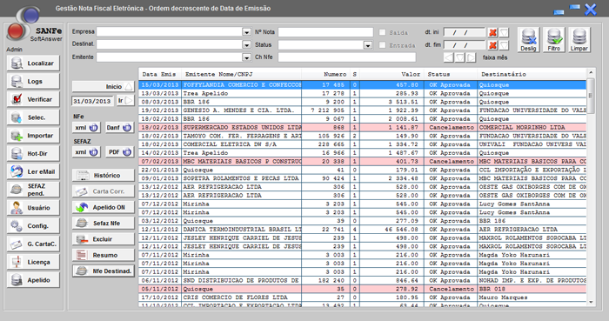Click the Apelido sidebar button
609x321 pixels.
(x=33, y=280)
